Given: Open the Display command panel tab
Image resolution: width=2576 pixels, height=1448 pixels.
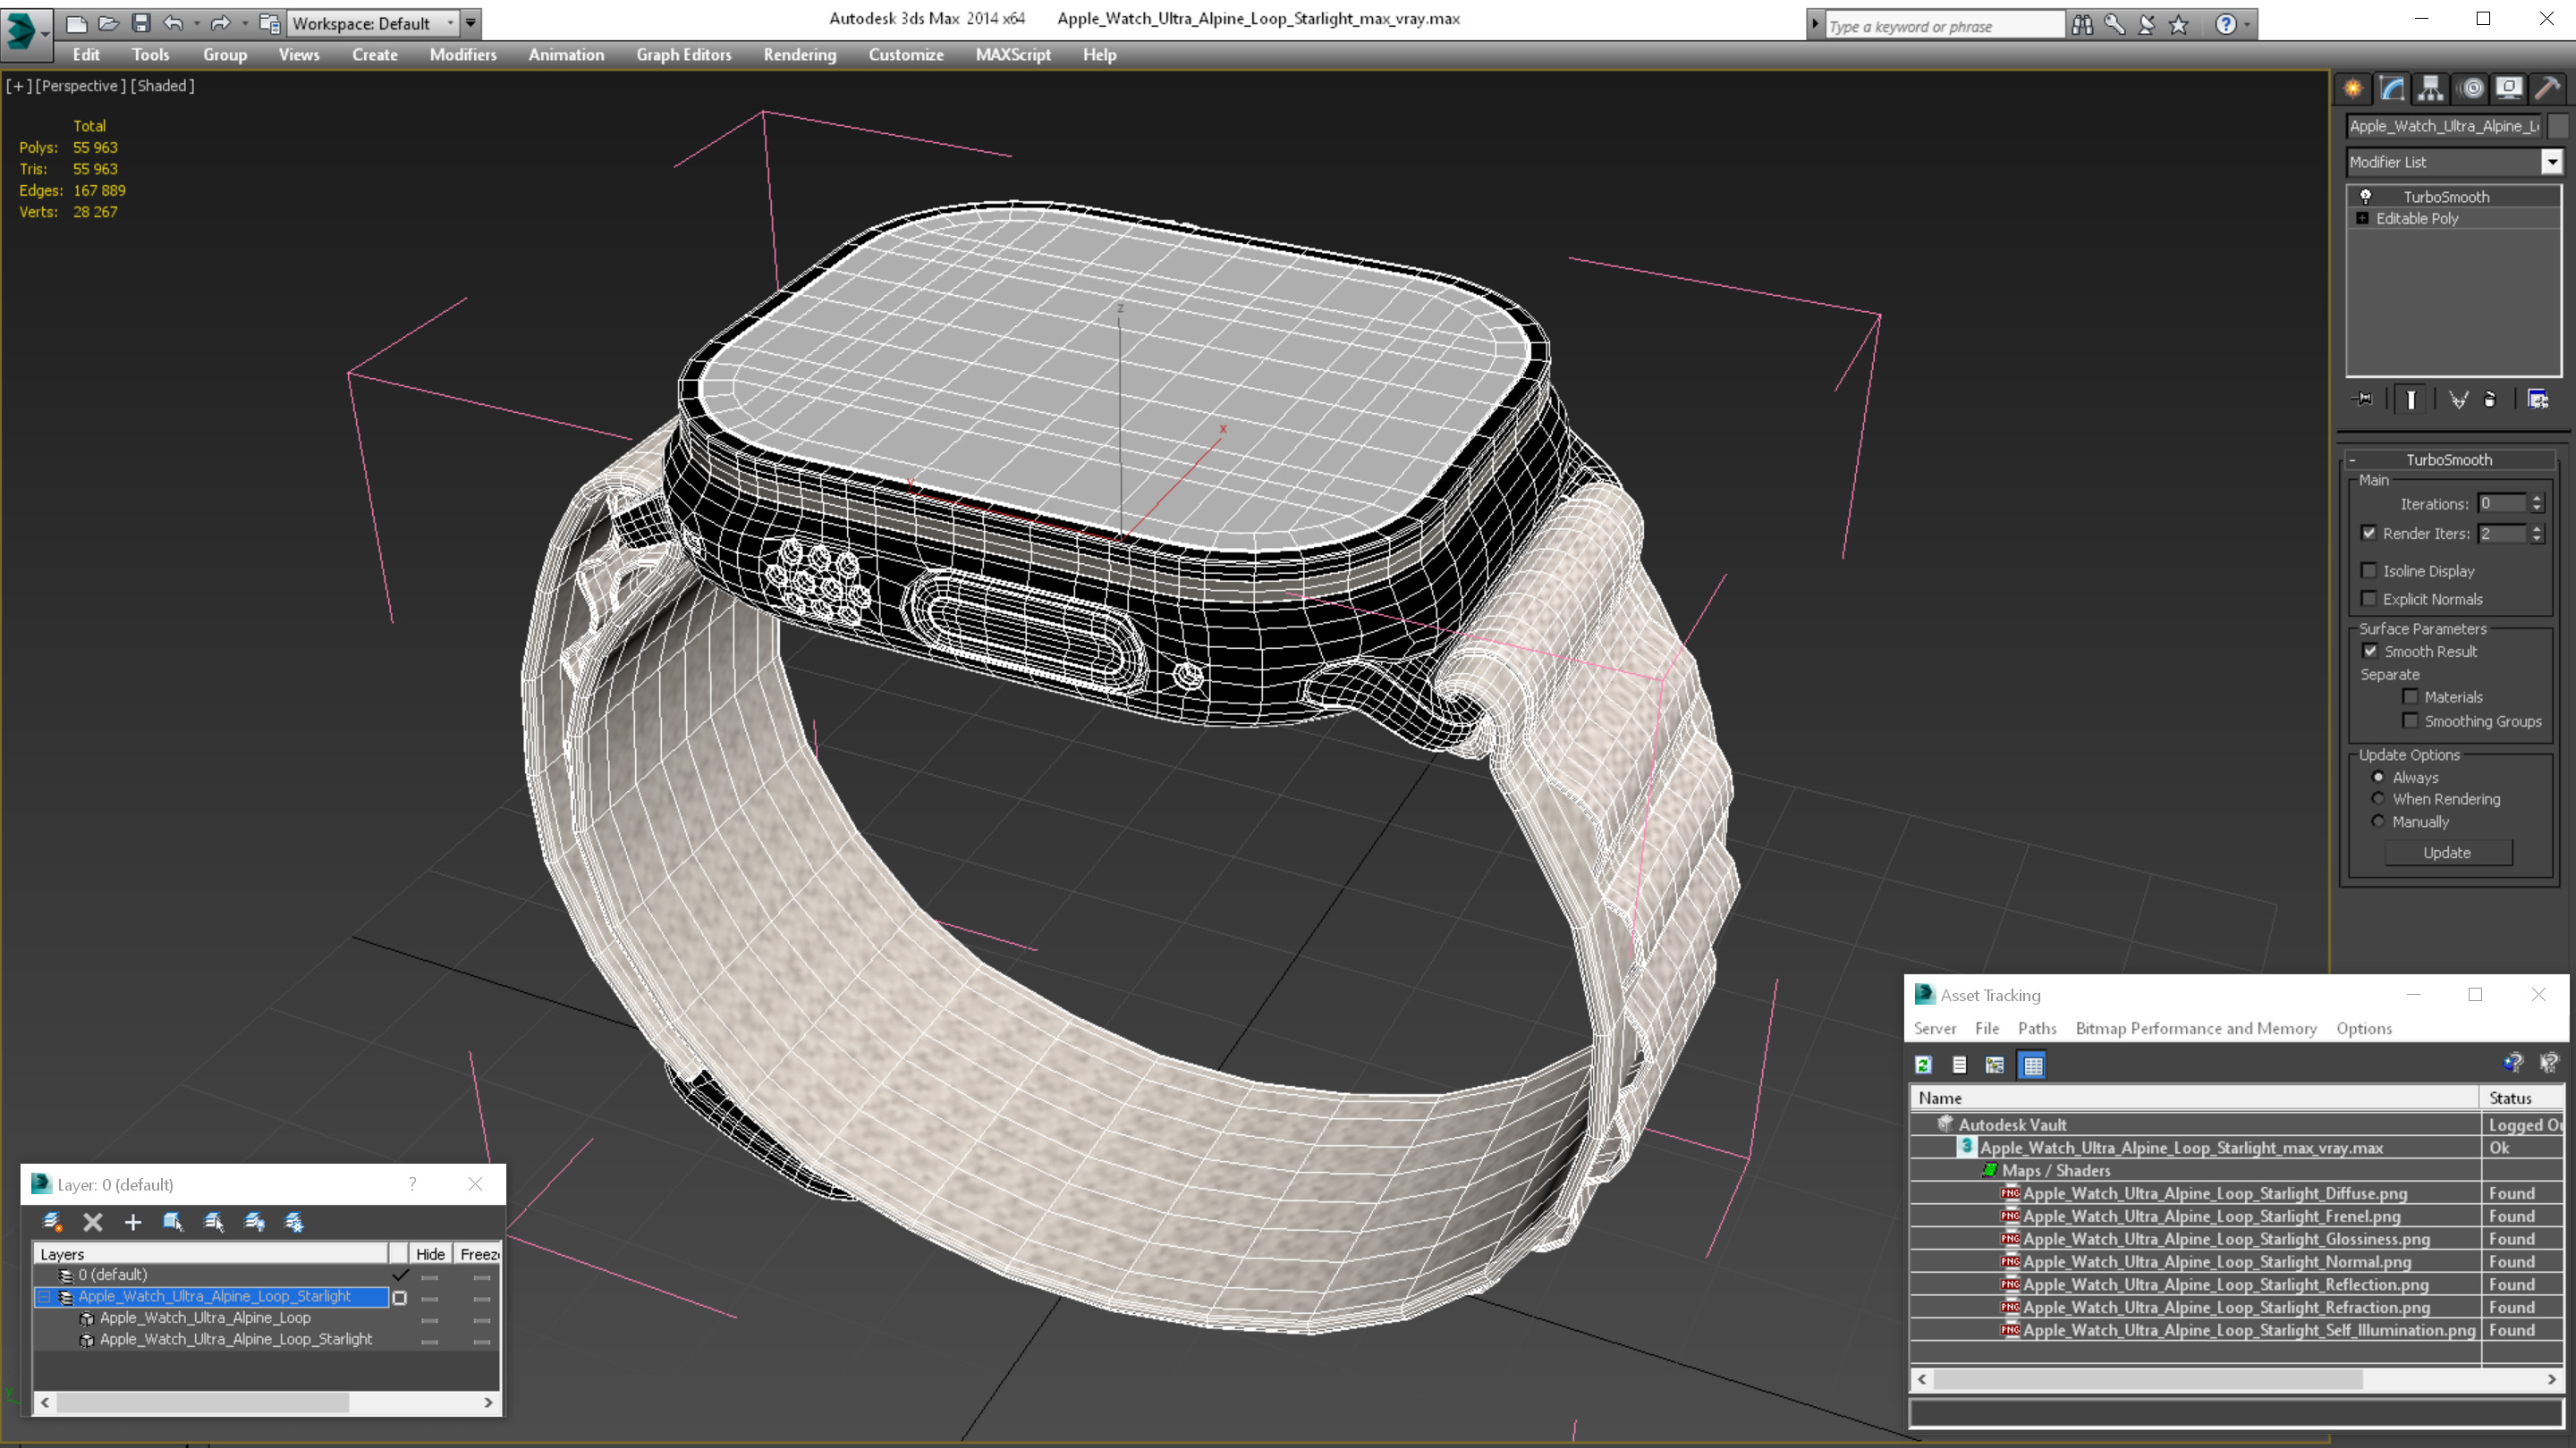Looking at the screenshot, I should pyautogui.click(x=2509, y=89).
